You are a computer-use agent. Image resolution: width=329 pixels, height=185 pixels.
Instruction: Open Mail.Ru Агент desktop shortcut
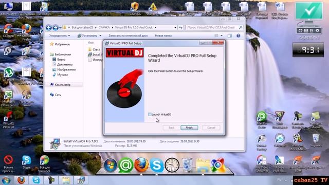click(x=262, y=120)
